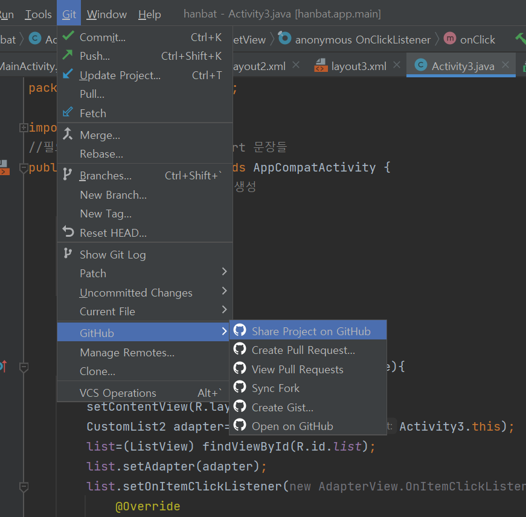Click the anonymous OnClickListener breadcrumb icon

tap(285, 38)
